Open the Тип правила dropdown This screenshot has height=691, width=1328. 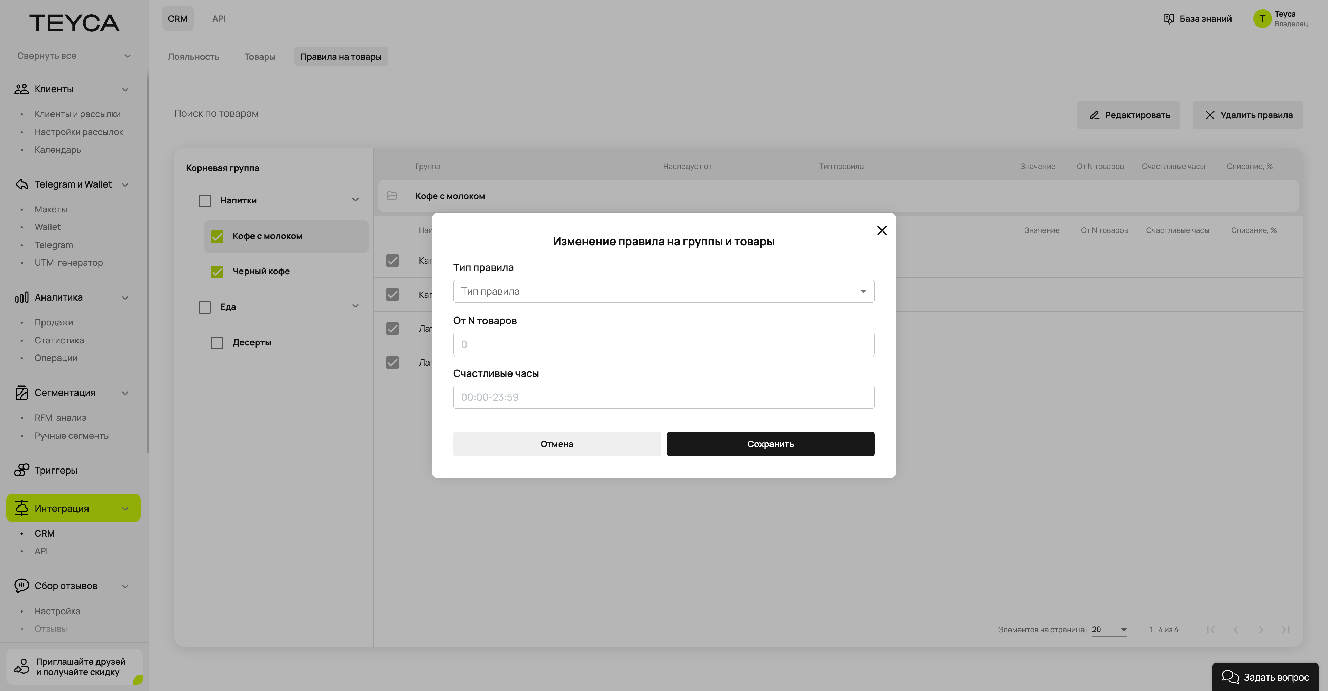click(x=663, y=292)
